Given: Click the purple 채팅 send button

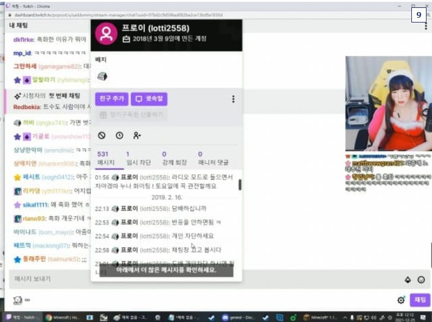Looking at the screenshot, I should (420, 300).
